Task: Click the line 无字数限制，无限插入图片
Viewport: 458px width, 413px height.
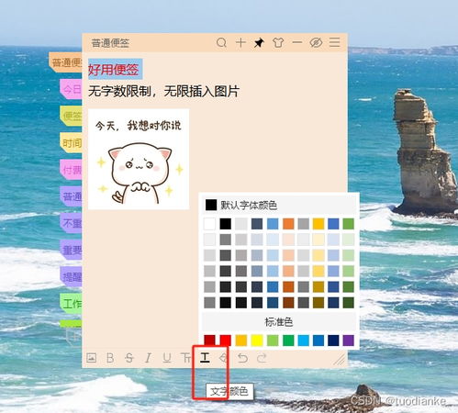Action: point(163,91)
